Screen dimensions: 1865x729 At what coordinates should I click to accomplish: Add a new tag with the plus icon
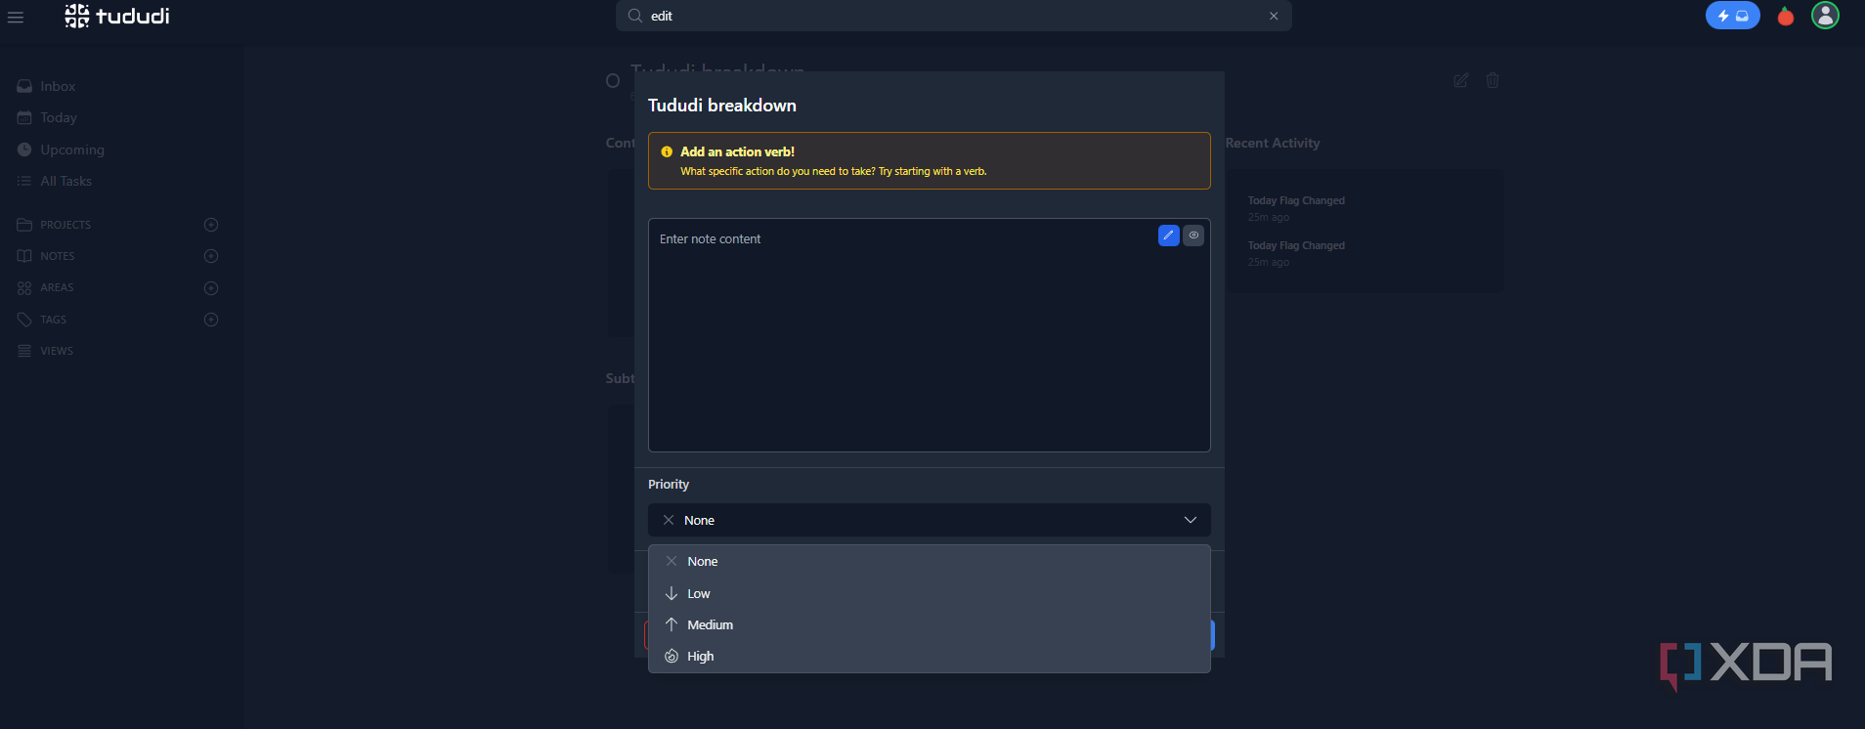point(210,320)
